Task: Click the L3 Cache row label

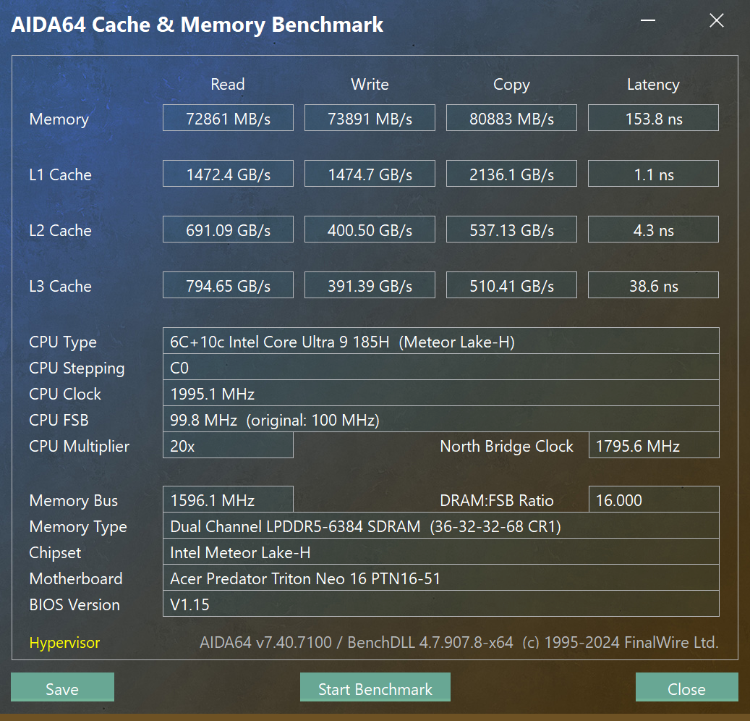Action: coord(60,286)
